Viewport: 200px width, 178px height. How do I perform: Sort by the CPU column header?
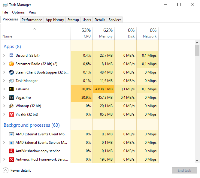pyautogui.click(x=82, y=34)
